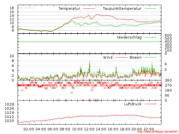Click the red Temperatur legend line

click(89, 9)
